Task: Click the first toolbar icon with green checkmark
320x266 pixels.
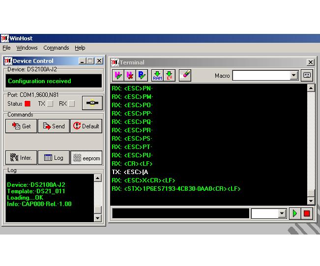Action: click(x=118, y=75)
